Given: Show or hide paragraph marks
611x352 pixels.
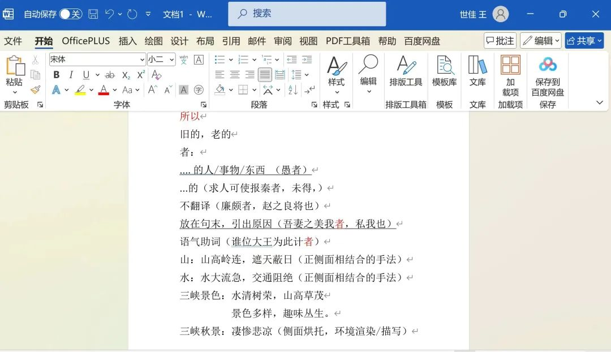Looking at the screenshot, I should (309, 90).
